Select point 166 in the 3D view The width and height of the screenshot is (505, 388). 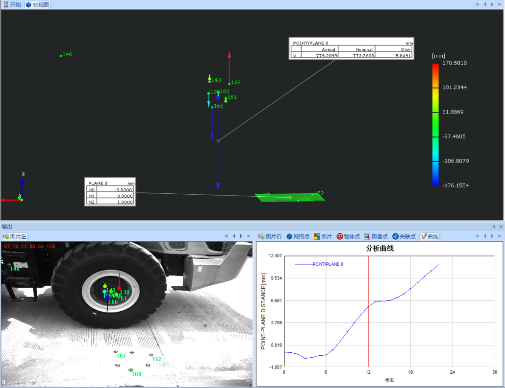pos(212,107)
